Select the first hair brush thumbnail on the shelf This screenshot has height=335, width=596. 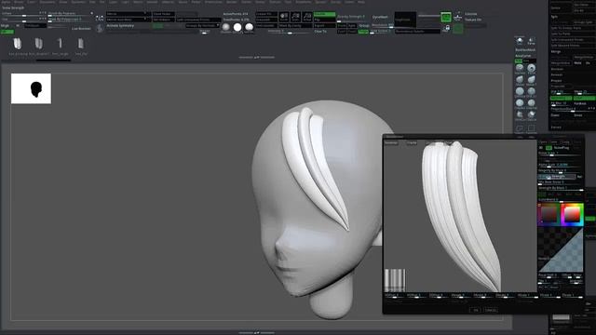click(18, 44)
